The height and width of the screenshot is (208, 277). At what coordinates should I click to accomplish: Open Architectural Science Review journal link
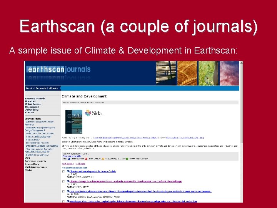coord(40,134)
